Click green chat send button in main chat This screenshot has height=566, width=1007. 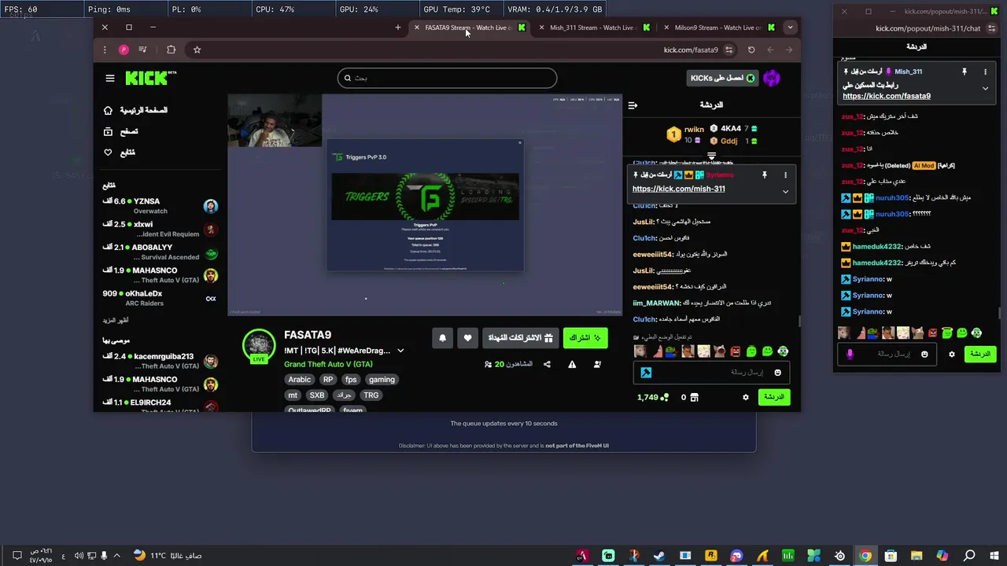pyautogui.click(x=774, y=397)
